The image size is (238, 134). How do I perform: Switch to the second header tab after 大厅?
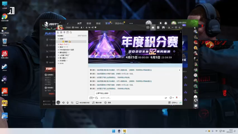89,24
